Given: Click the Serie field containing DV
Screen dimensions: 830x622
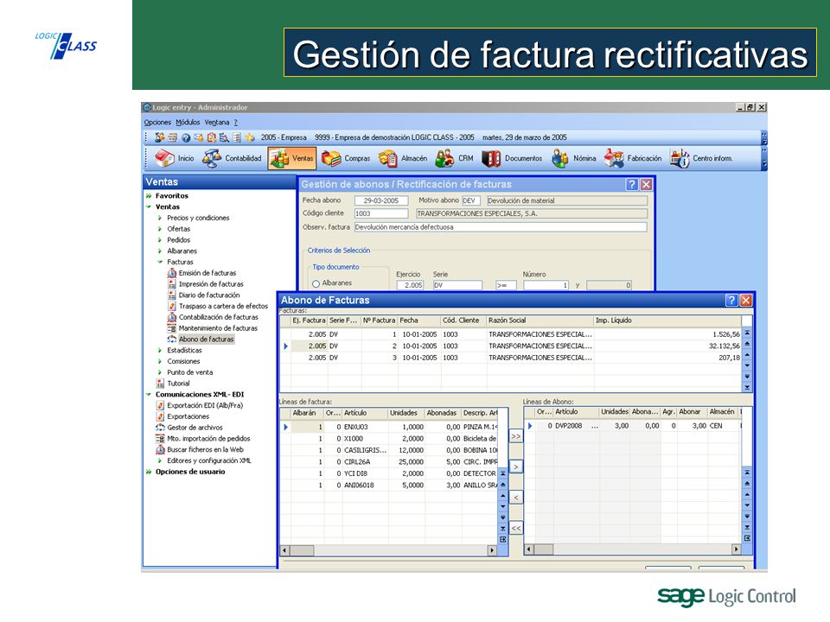Looking at the screenshot, I should click(457, 286).
